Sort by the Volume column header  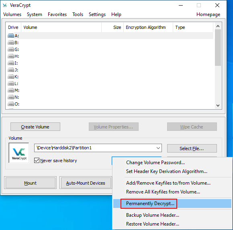[x=61, y=27]
